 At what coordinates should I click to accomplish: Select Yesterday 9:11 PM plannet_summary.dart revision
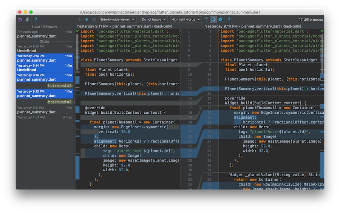[45, 110]
